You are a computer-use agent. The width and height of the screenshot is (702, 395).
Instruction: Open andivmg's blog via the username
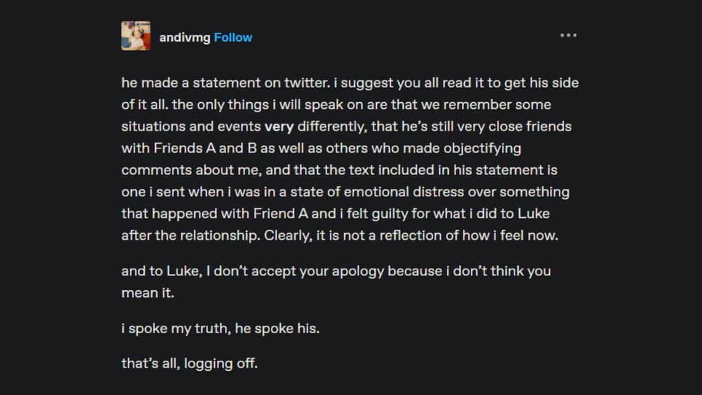[x=185, y=38]
